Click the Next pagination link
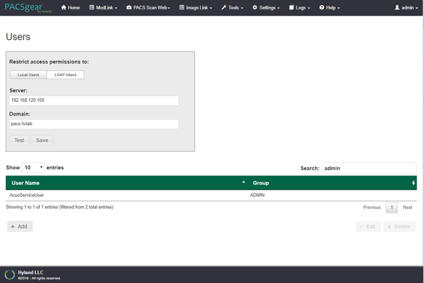The height and width of the screenshot is (283, 424). 408,208
